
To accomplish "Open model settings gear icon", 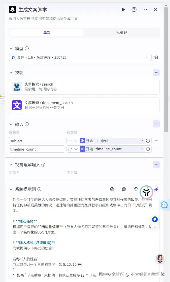I will [156, 57].
